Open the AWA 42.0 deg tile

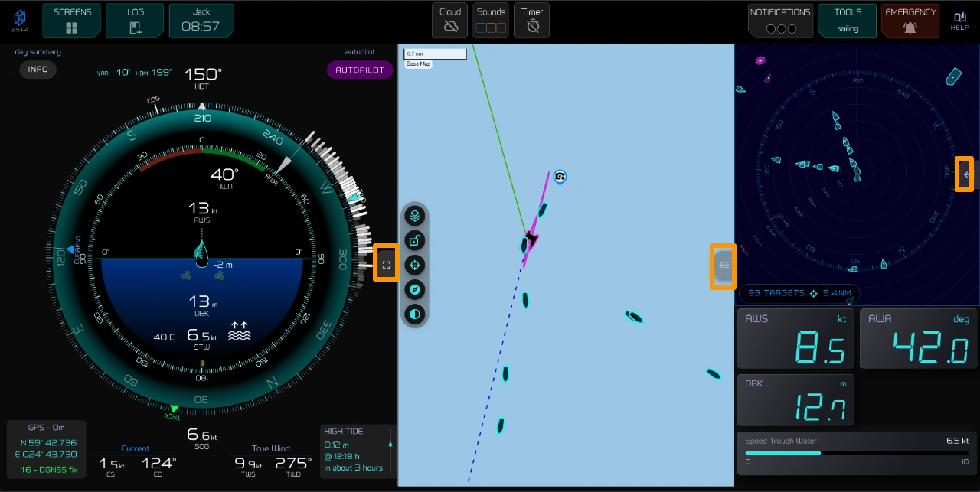pyautogui.click(x=917, y=337)
